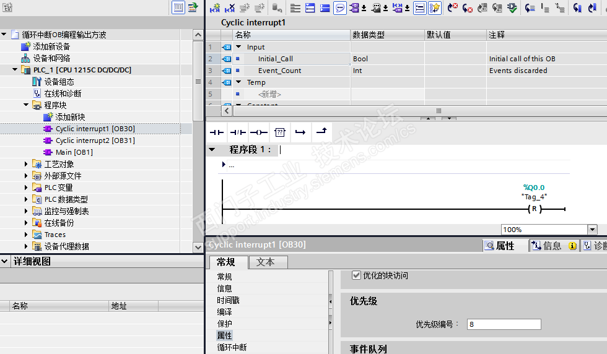Click project tree scroll-up arrow
This screenshot has height=354, width=607.
click(x=198, y=35)
